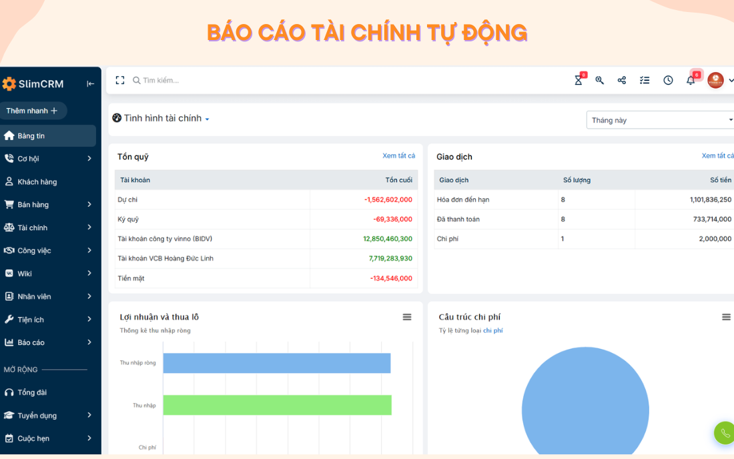Image resolution: width=734 pixels, height=459 pixels.
Task: Collapse the sidebar using the arrow toggle
Action: [x=90, y=83]
